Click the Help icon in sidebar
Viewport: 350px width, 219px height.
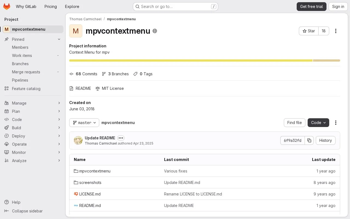click(7, 202)
